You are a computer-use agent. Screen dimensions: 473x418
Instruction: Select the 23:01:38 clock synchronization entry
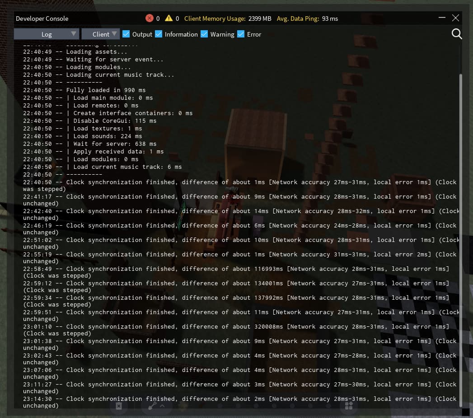pos(240,344)
